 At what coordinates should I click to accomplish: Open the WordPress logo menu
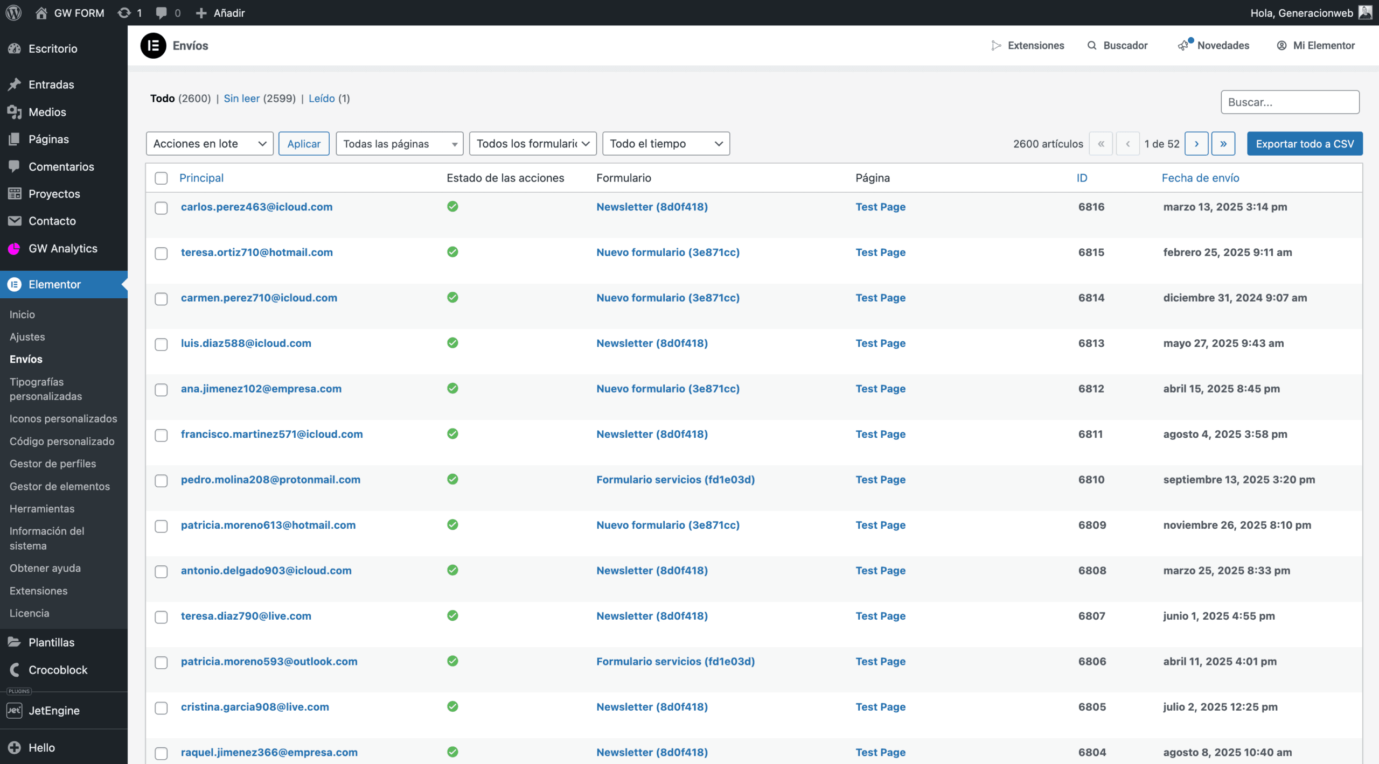13,12
